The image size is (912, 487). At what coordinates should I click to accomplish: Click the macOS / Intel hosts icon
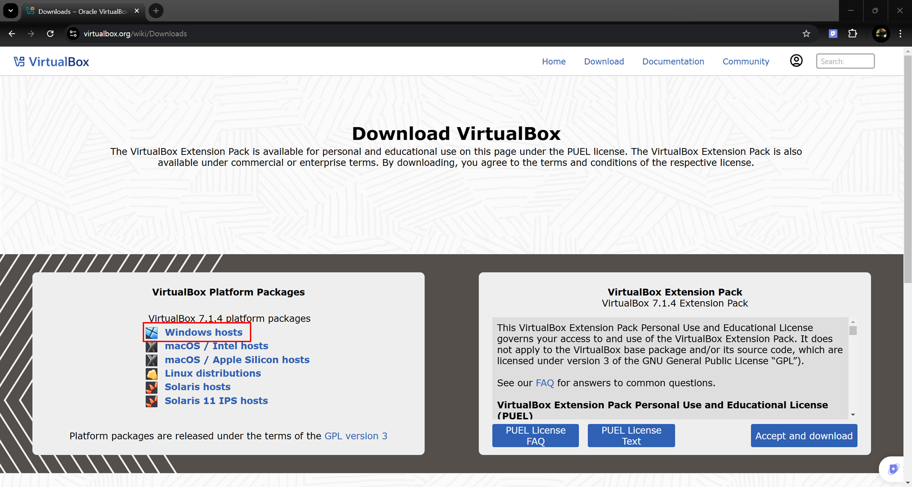tap(152, 346)
